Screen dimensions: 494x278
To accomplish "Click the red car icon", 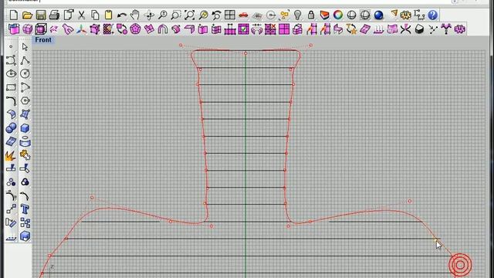I will tap(244, 15).
